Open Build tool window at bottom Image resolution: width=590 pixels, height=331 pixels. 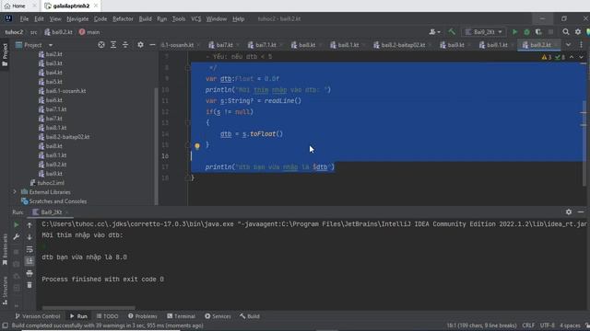click(x=250, y=316)
